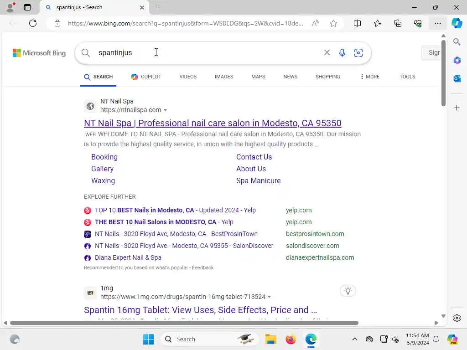The image size is (467, 350).
Task: Toggle split screen view icon
Action: 357,23
